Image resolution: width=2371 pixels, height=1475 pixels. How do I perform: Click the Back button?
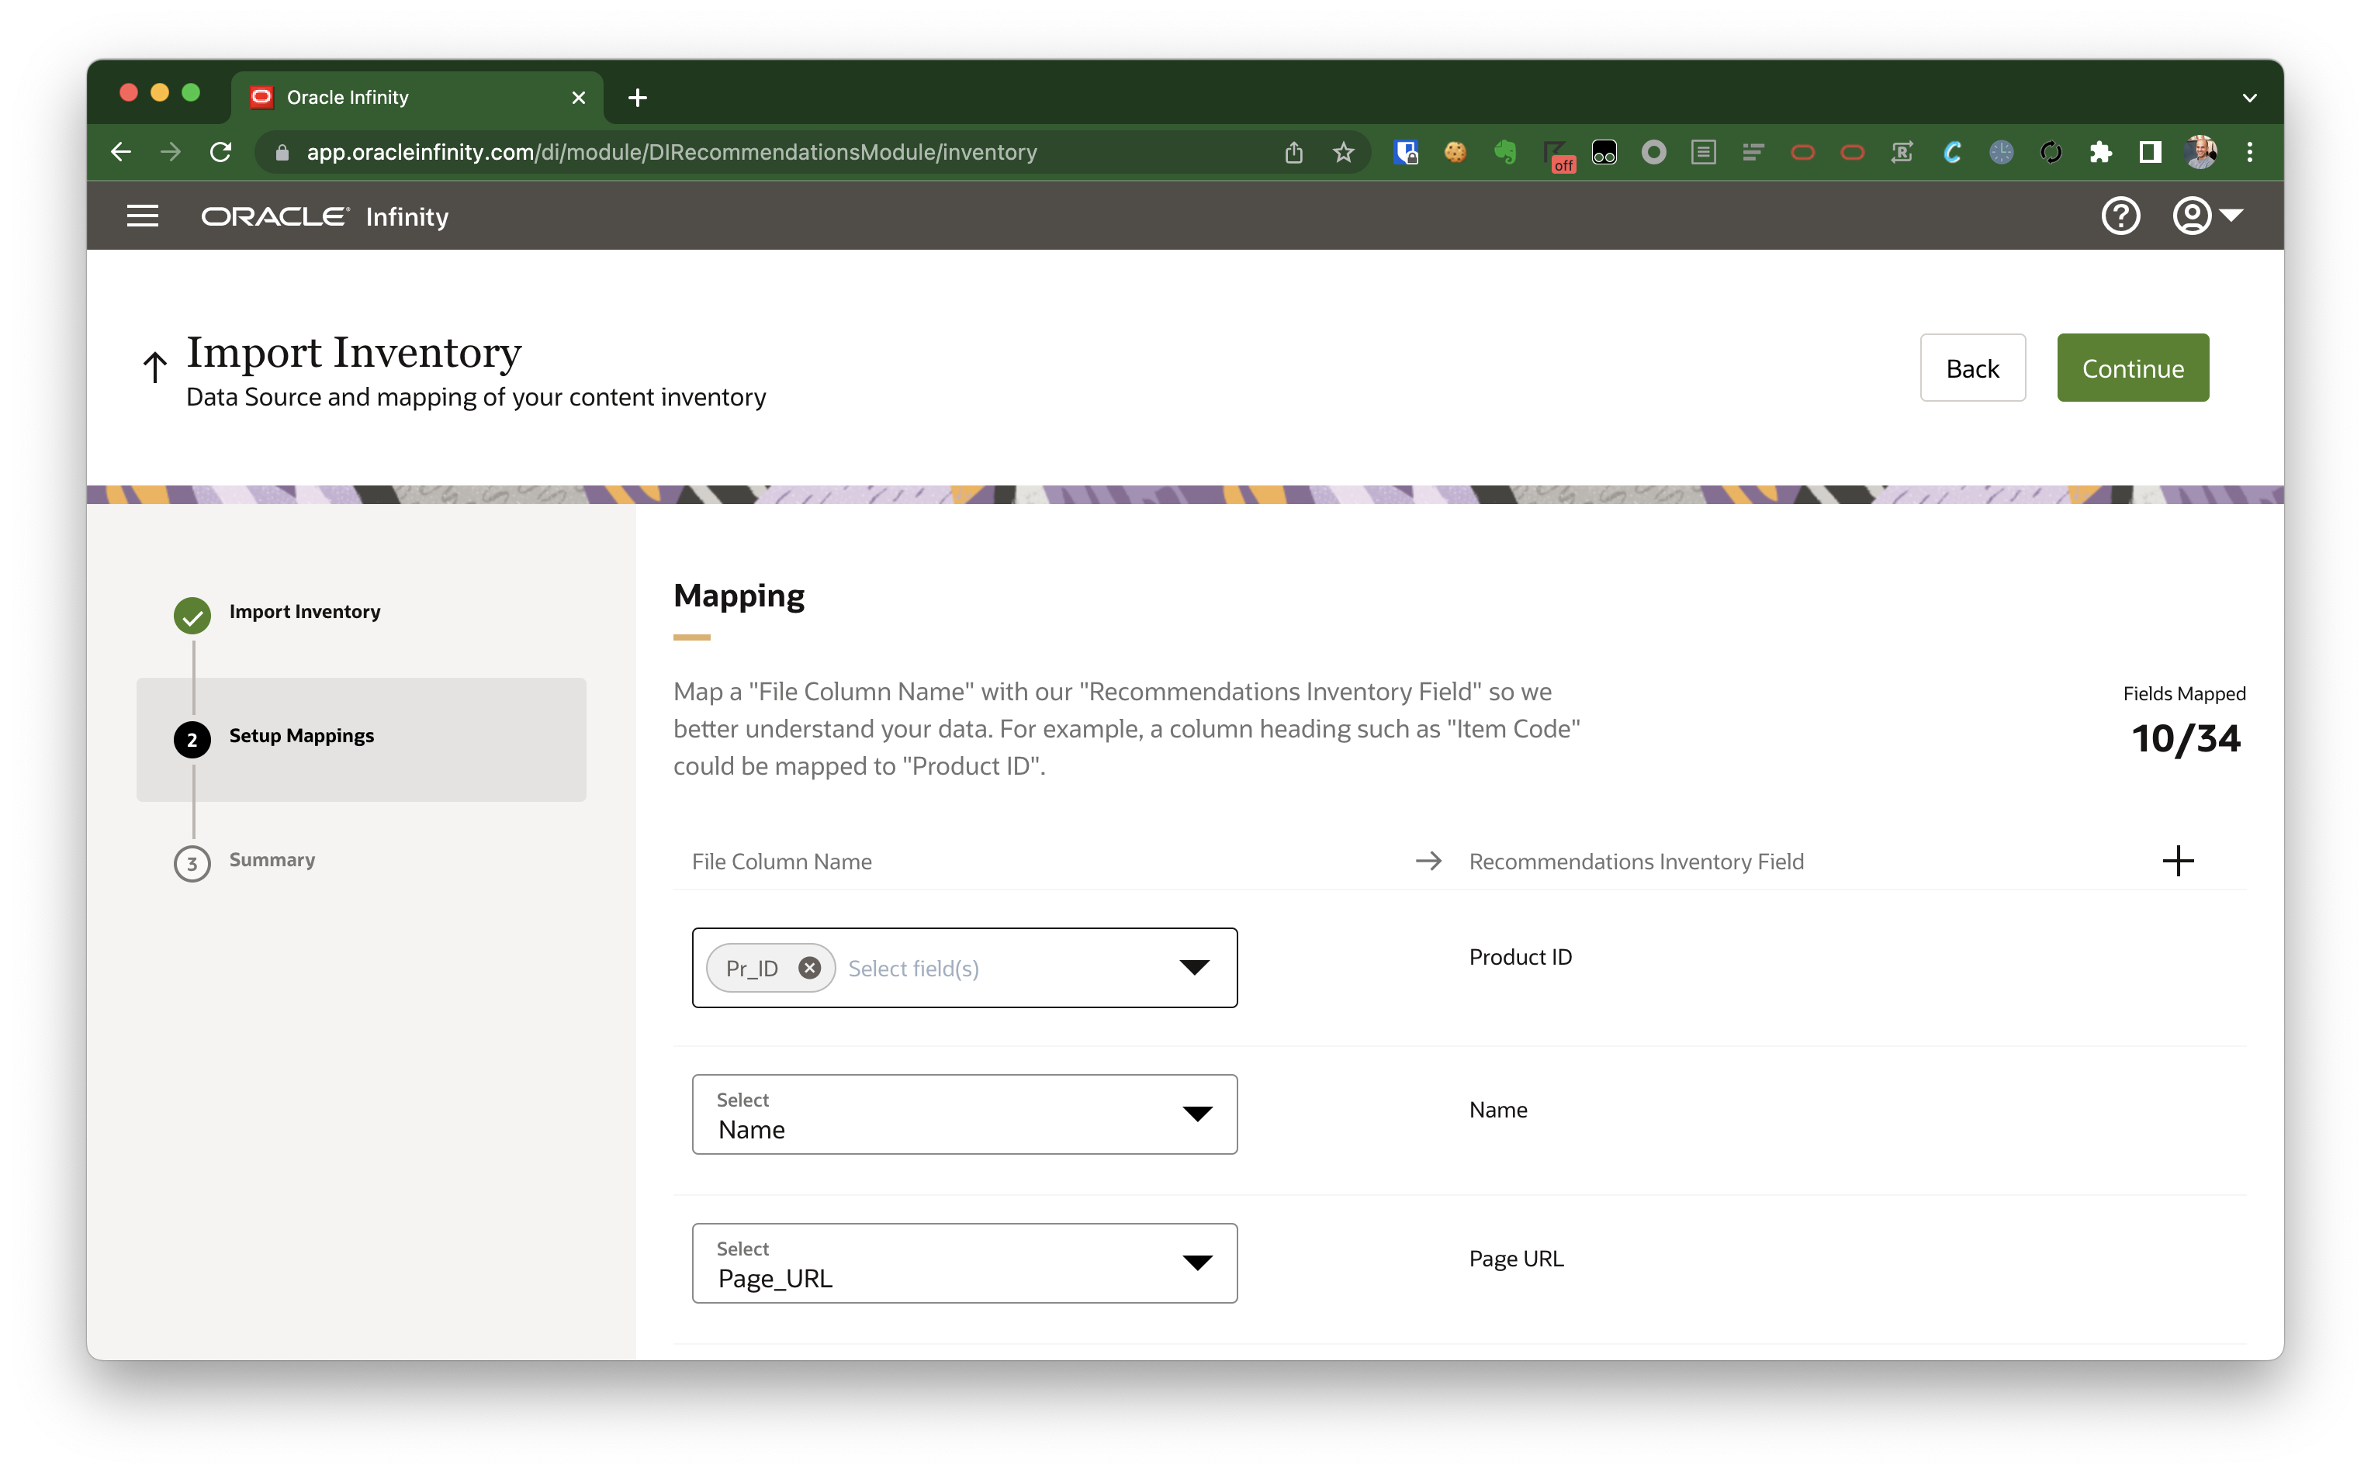coord(1971,367)
